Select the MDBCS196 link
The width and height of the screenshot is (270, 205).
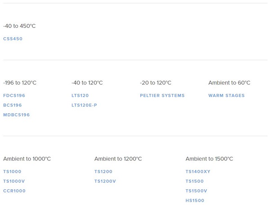click(17, 115)
